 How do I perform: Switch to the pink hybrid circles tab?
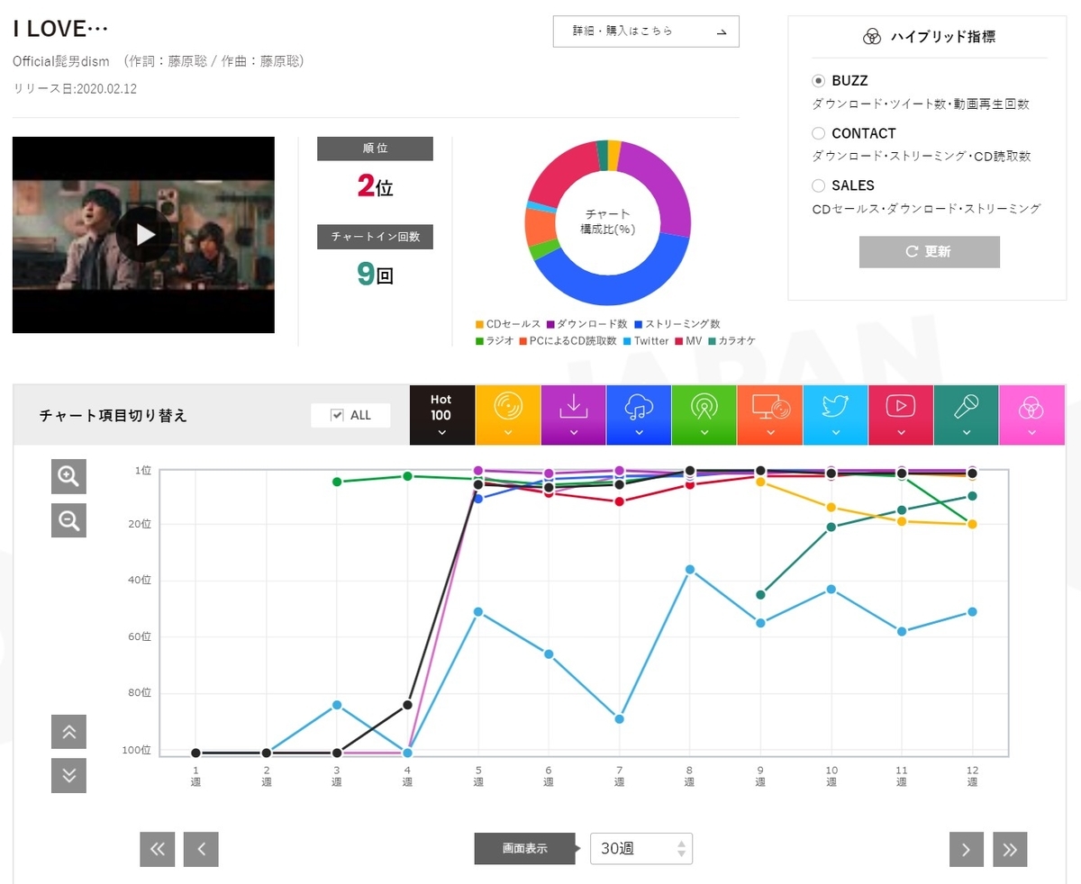1031,415
